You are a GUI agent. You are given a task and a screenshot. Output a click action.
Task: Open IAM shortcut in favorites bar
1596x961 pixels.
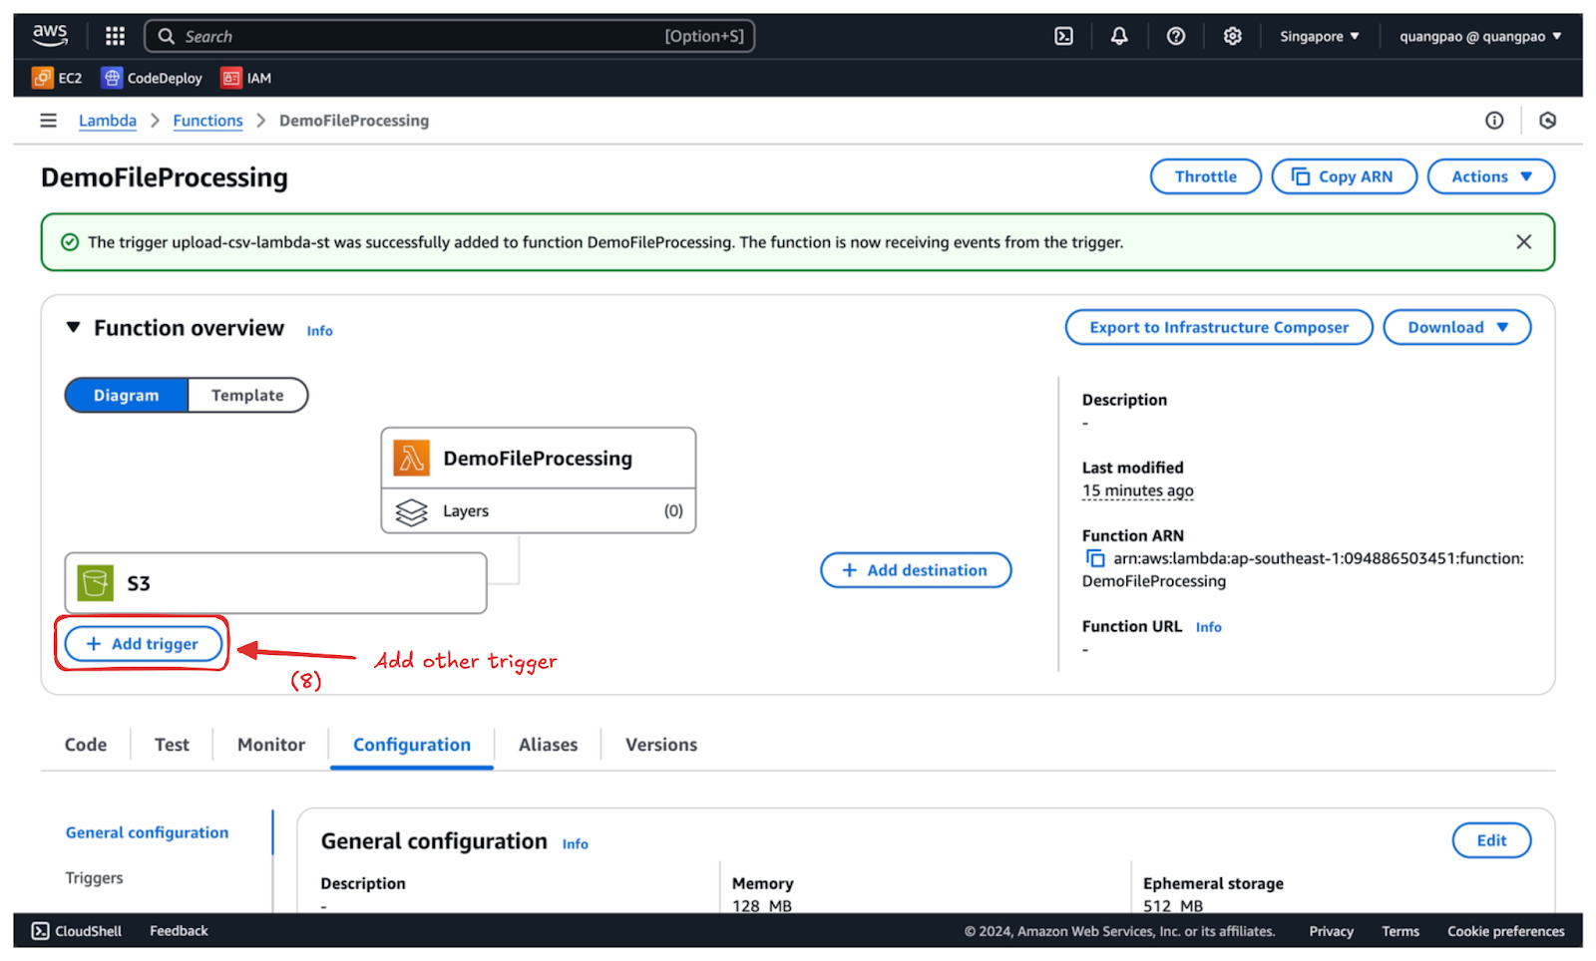[246, 78]
